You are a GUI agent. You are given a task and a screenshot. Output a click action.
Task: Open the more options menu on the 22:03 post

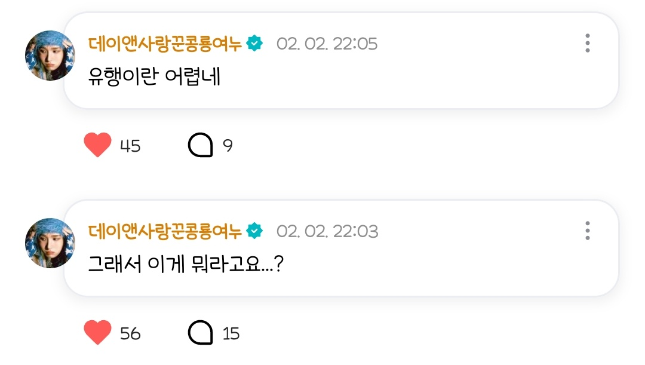[588, 231]
